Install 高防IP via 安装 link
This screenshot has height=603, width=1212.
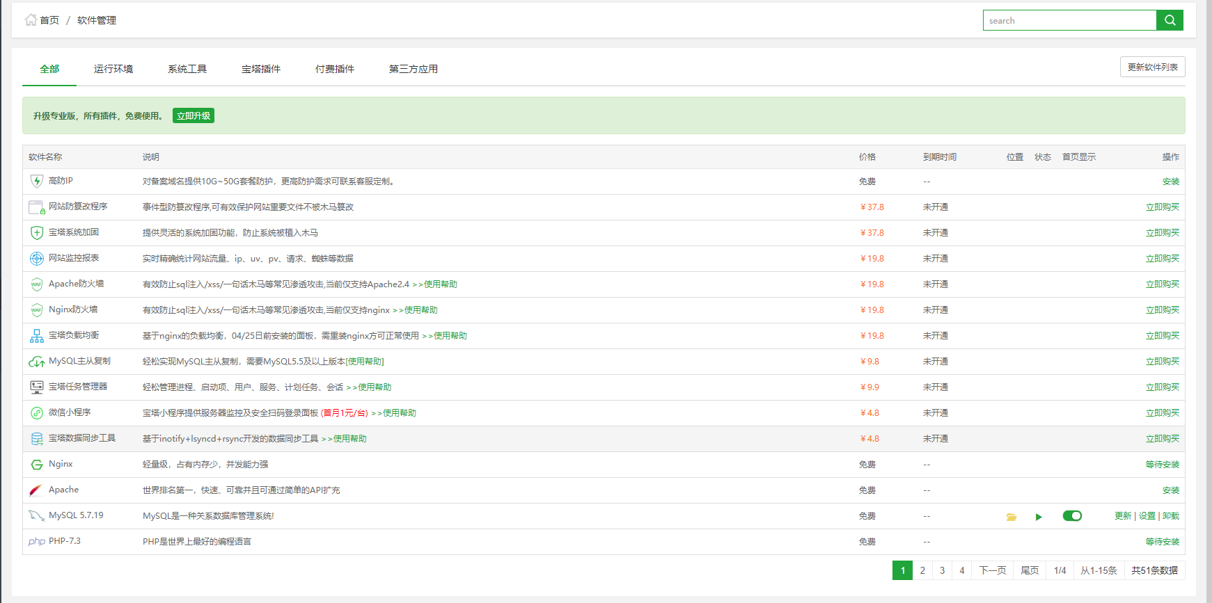[1171, 182]
